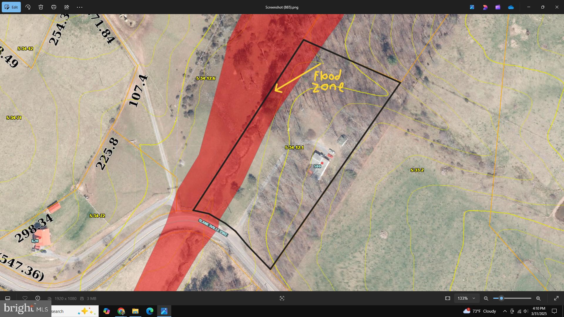Viewport: 564px width, 317px height.
Task: Click the Edit button
Action: 11,7
